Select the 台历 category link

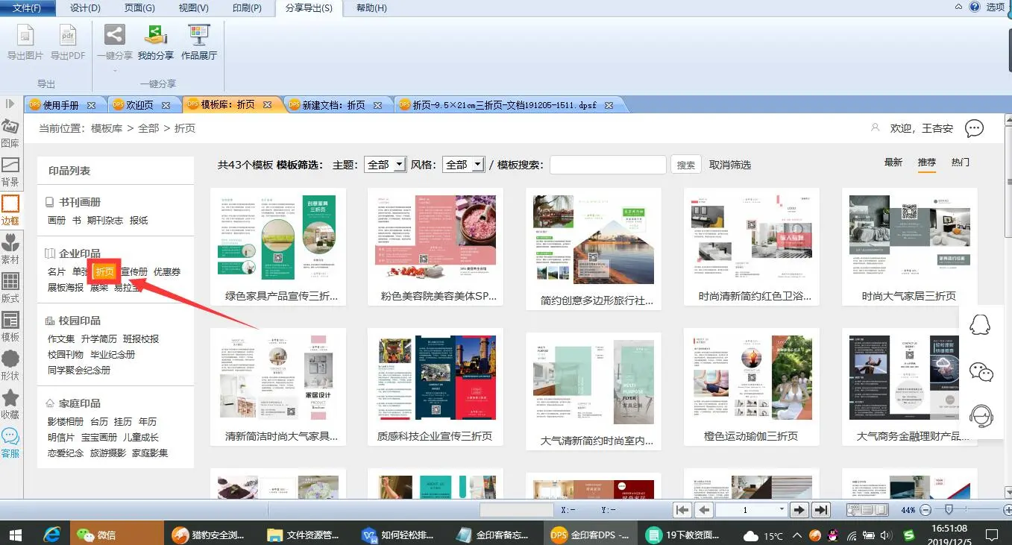(x=98, y=422)
